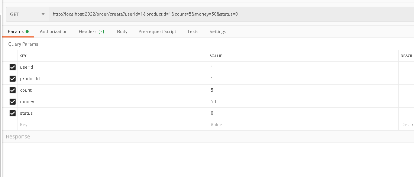The width and height of the screenshot is (414, 177).
Task: Toggle the status parameter checkbox
Action: (x=13, y=113)
